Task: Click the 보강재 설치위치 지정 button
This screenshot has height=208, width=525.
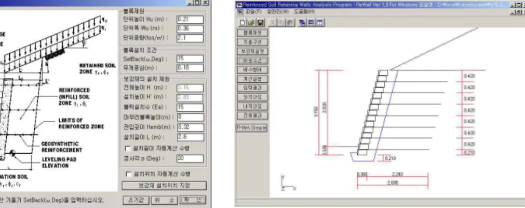Action: (164, 186)
